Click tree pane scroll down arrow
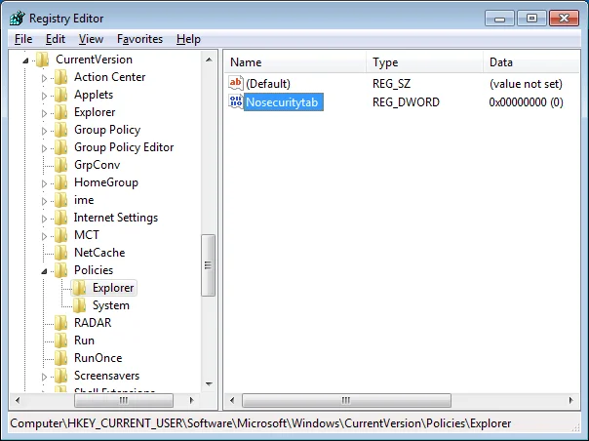This screenshot has height=441, width=589. coord(209,384)
